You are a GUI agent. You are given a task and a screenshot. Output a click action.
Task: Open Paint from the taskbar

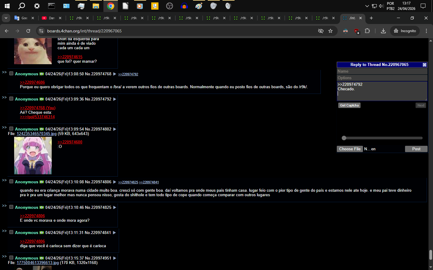[x=199, y=6]
